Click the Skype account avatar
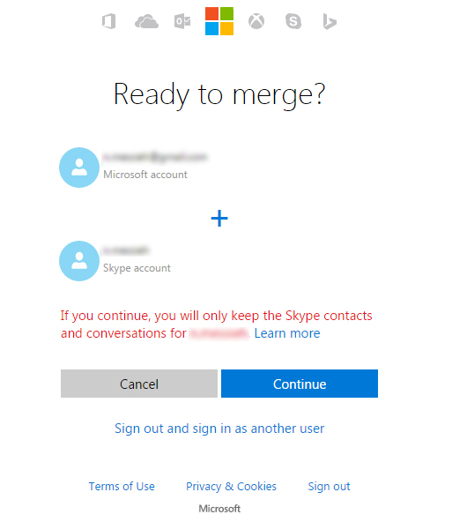Screen dimensions: 467x522 pos(79,261)
